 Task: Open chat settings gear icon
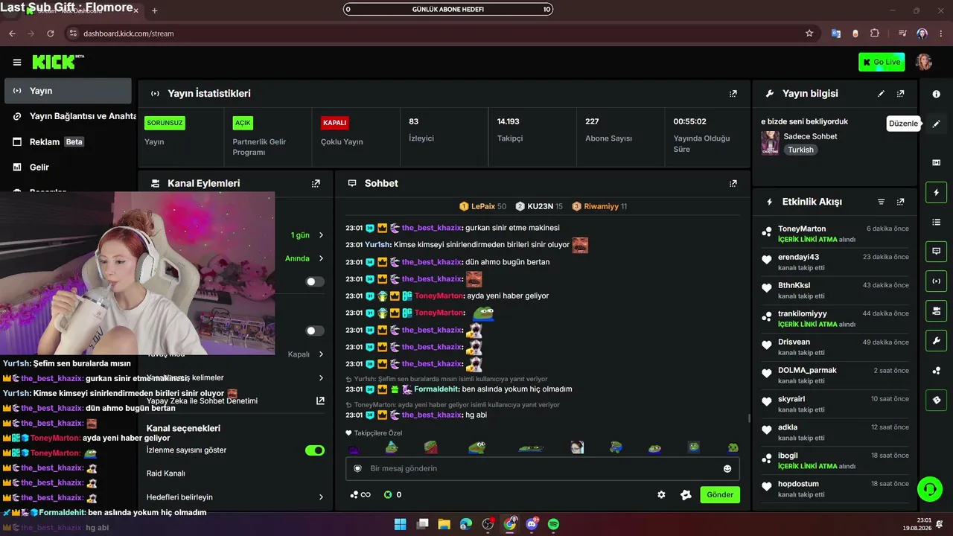(661, 494)
